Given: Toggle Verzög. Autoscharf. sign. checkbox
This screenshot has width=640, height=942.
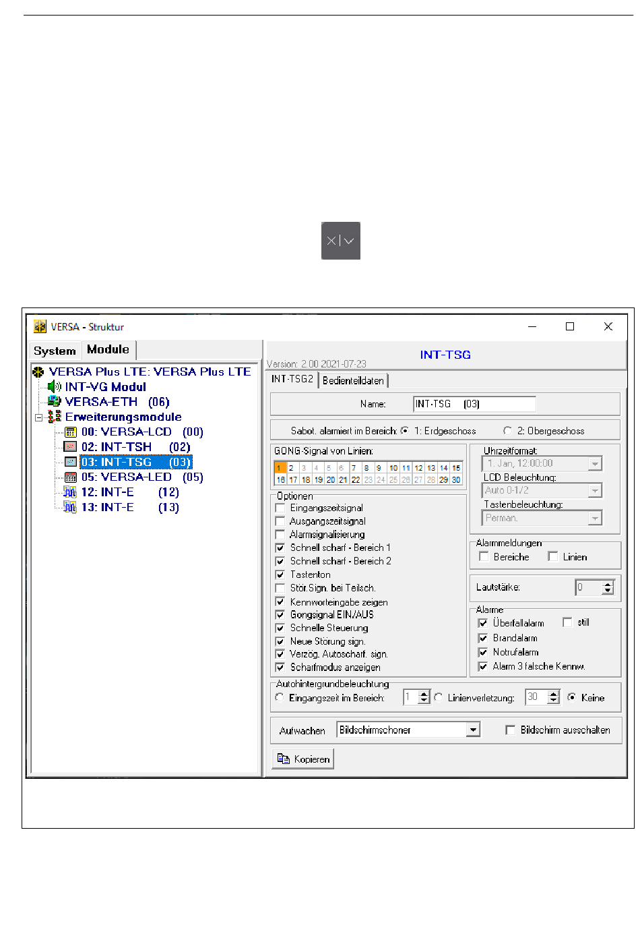Looking at the screenshot, I should 280,654.
